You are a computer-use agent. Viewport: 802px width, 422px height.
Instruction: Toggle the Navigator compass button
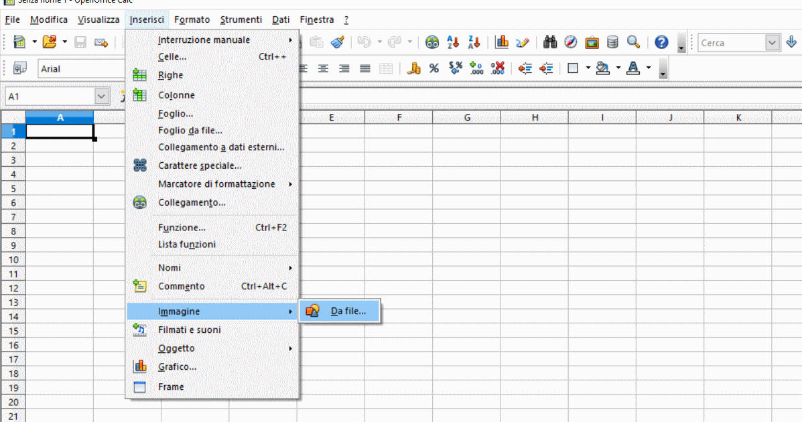(571, 42)
